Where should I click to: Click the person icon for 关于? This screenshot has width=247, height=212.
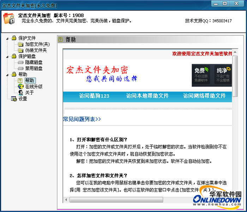20,93
